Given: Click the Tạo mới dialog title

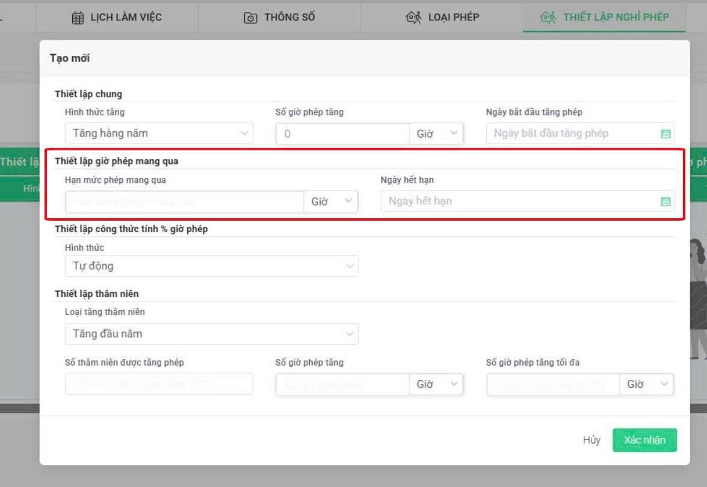Looking at the screenshot, I should [x=70, y=58].
